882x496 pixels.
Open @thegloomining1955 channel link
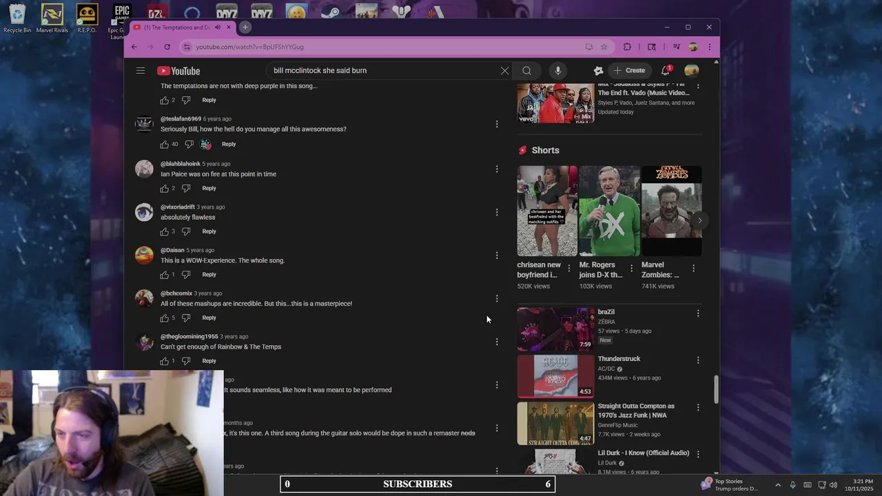tap(189, 336)
